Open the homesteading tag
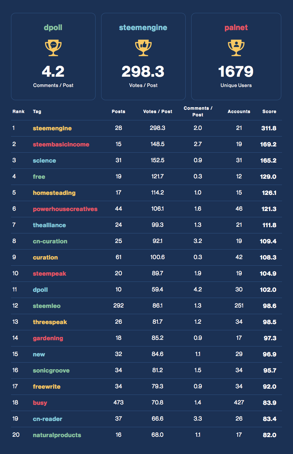Viewport: 293px width, 454px height. 54,193
